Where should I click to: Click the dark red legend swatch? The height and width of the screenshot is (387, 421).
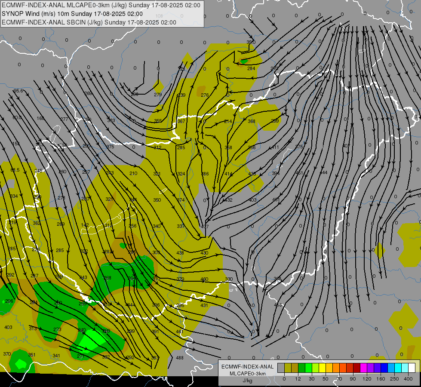pos(357,368)
